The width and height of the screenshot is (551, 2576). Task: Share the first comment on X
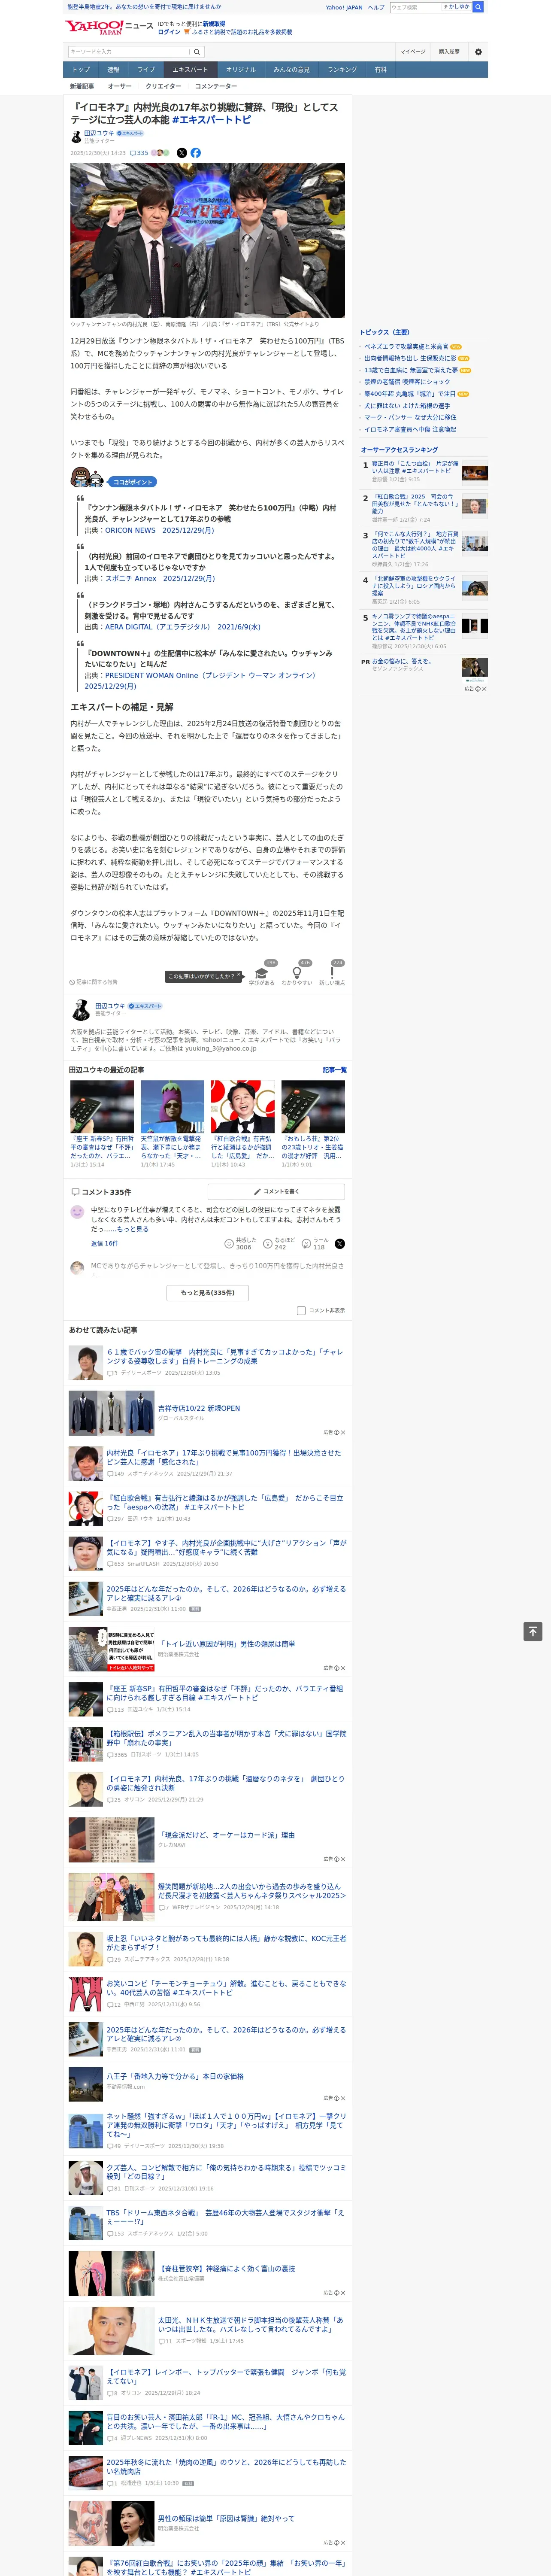pyautogui.click(x=340, y=1244)
